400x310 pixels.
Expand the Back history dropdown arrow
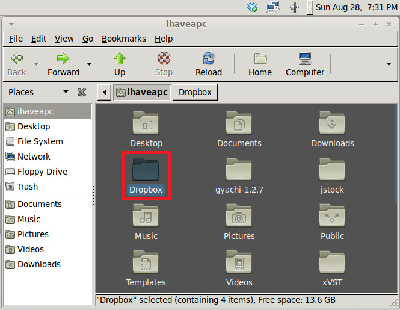pyautogui.click(x=37, y=64)
